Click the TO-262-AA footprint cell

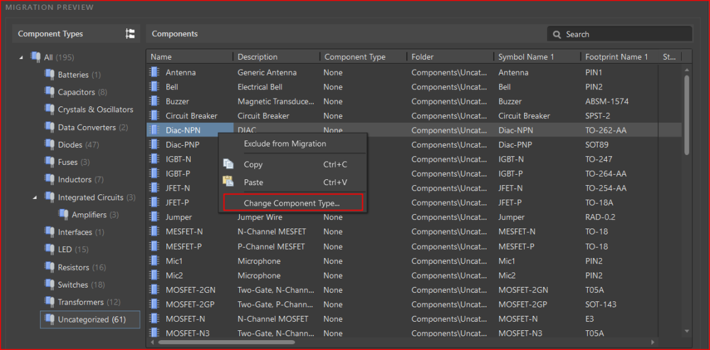point(606,130)
